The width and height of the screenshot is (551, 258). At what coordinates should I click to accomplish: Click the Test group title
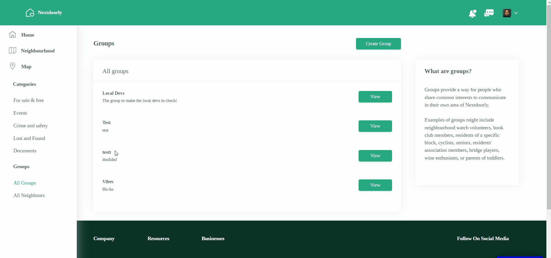[106, 123]
